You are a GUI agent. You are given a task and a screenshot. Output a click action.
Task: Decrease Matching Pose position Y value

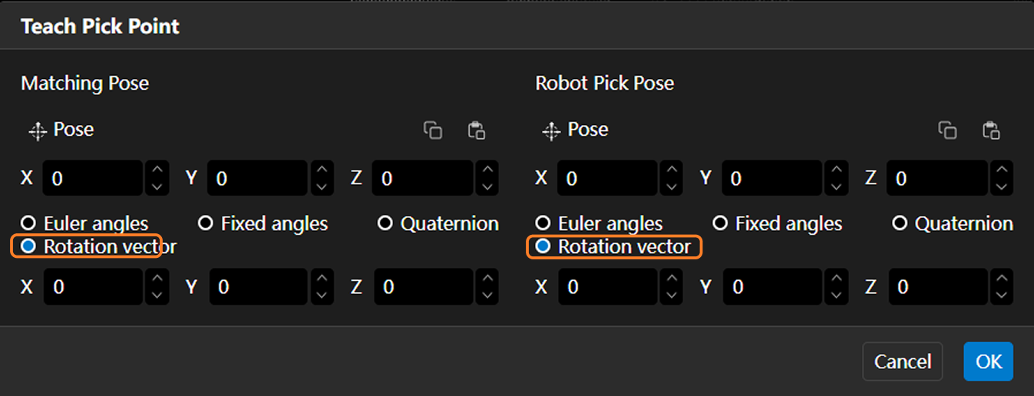point(322,186)
